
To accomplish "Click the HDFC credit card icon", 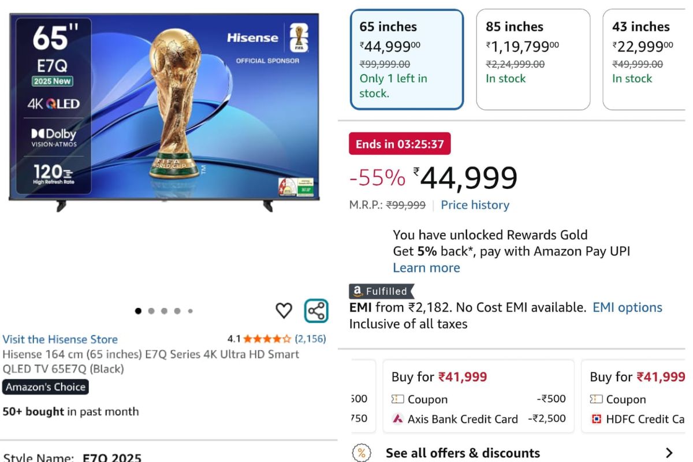I will (x=597, y=419).
